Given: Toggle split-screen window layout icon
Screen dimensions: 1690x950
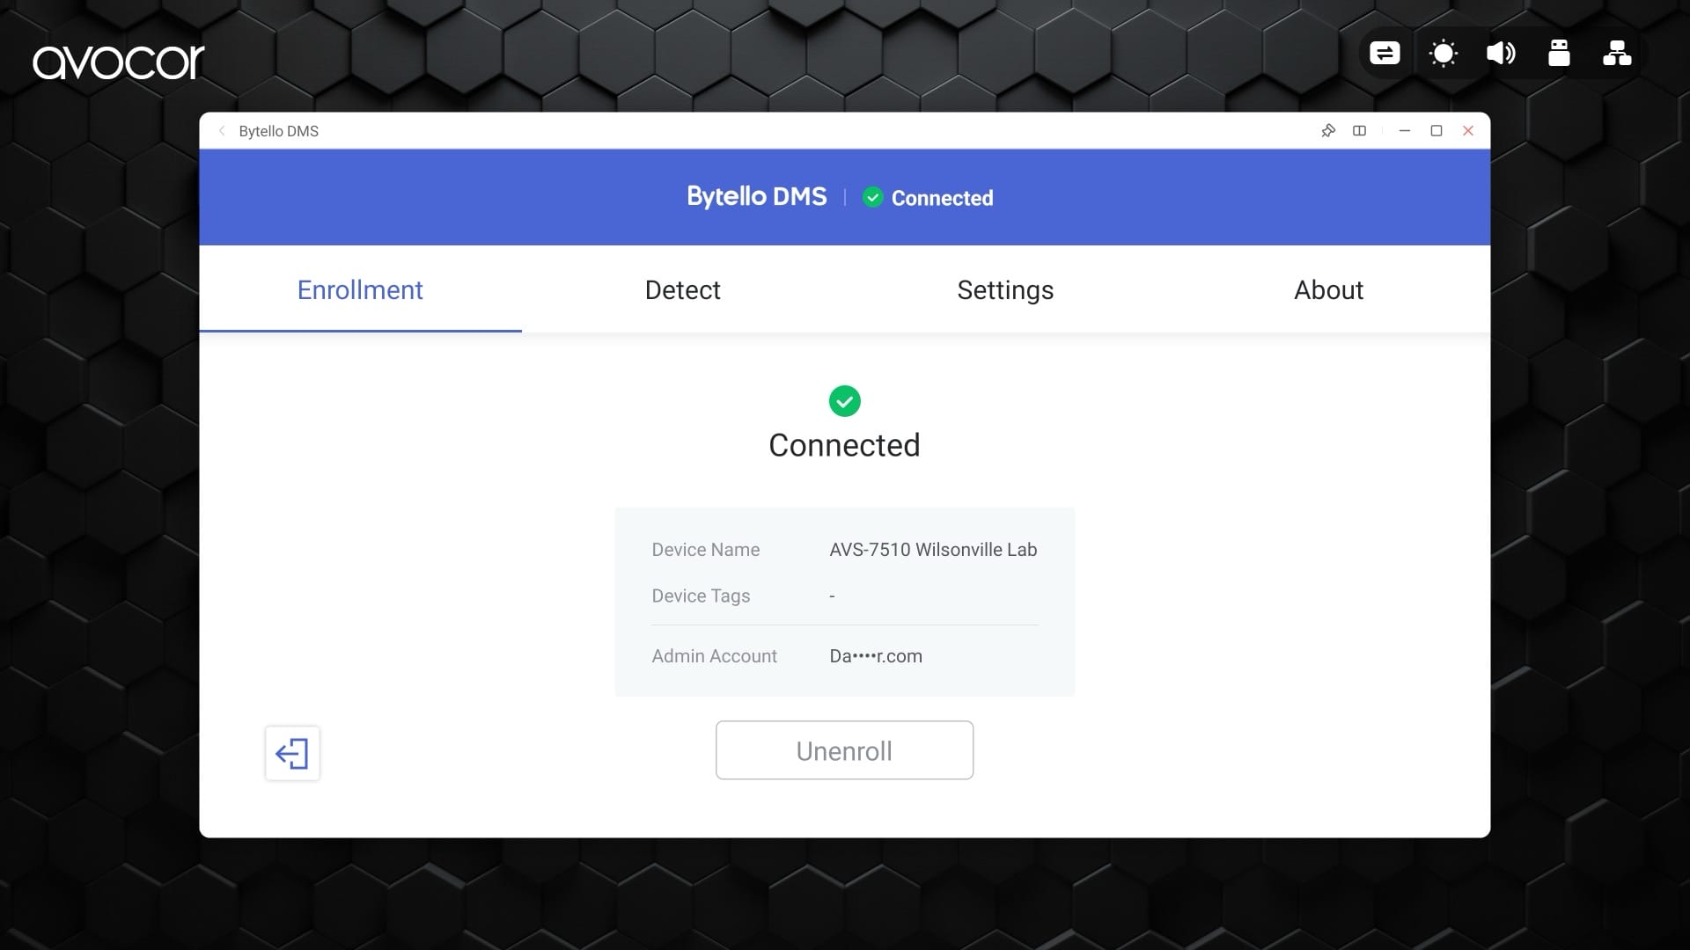Looking at the screenshot, I should [1360, 131].
